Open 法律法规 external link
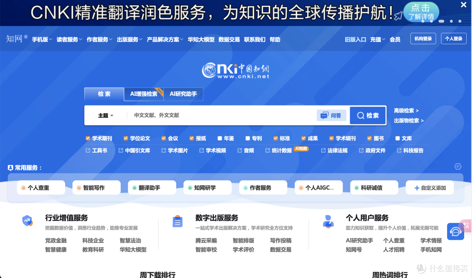 [334, 151]
